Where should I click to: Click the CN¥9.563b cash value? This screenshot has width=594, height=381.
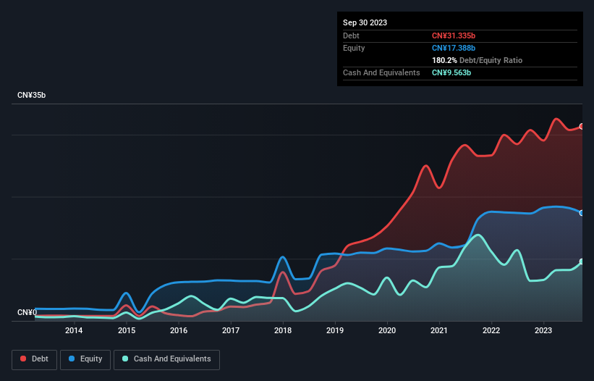pos(451,72)
